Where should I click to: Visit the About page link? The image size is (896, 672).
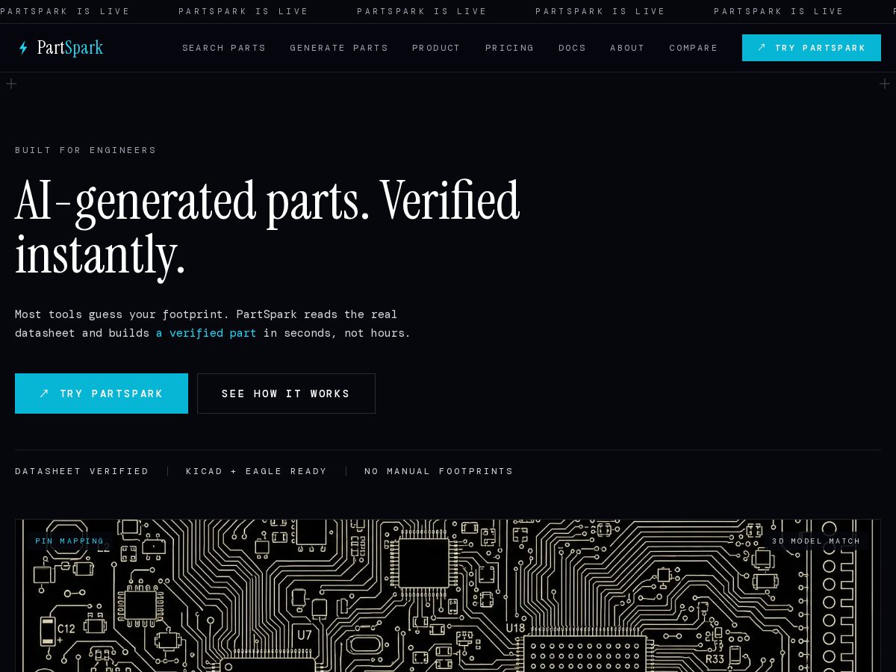tap(627, 48)
